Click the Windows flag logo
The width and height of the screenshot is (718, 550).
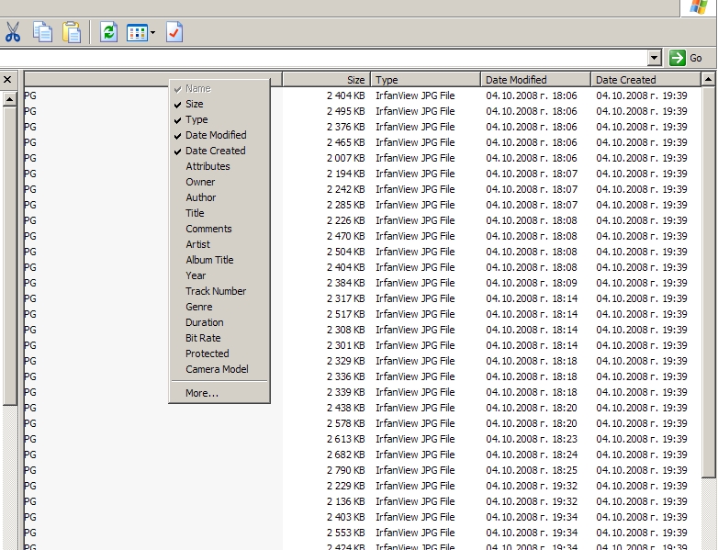699,7
